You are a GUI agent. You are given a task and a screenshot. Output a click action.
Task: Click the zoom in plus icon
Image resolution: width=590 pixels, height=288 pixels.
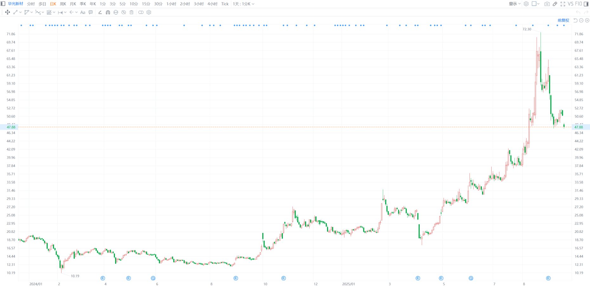click(x=587, y=20)
